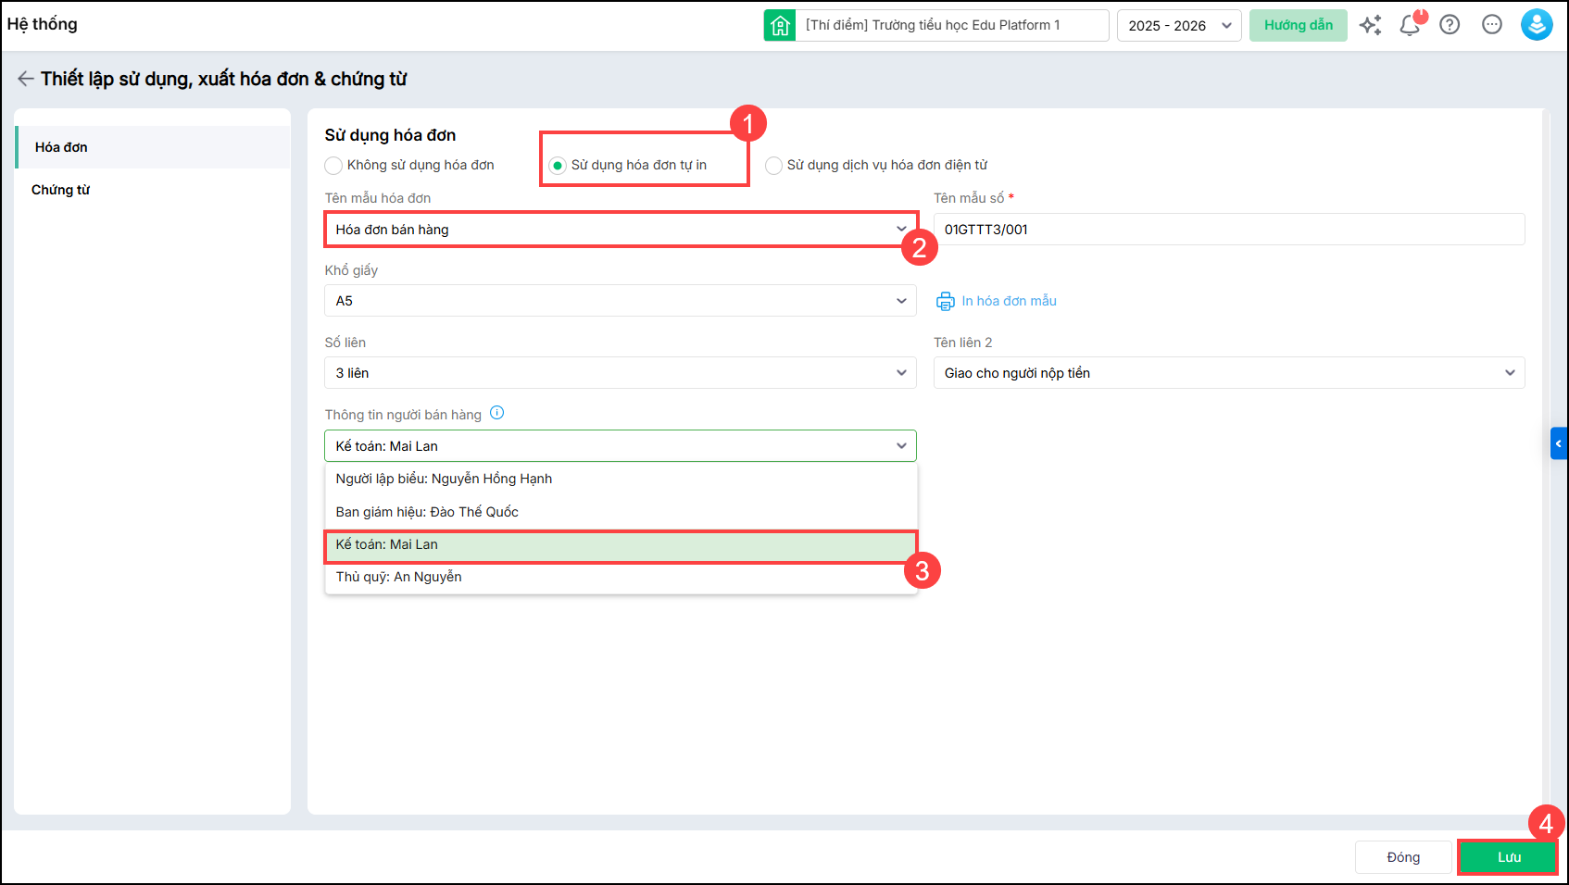Image resolution: width=1569 pixels, height=885 pixels.
Task: Select Sử dụng hóa đơn tự in option
Action: pos(558,166)
